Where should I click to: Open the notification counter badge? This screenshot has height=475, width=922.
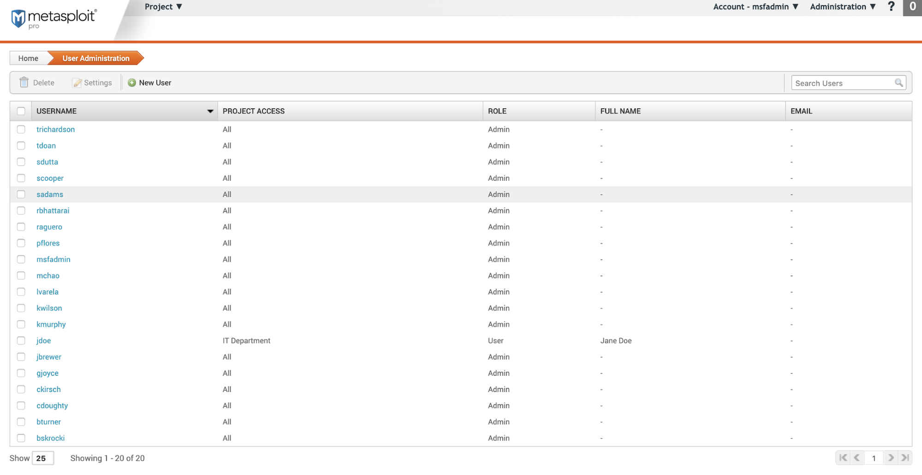click(x=912, y=7)
